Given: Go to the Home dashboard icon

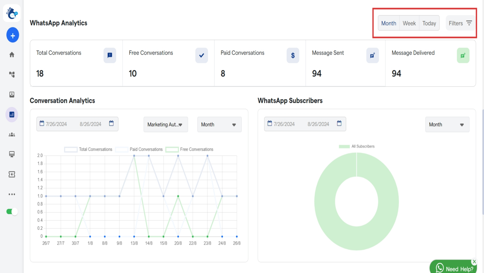Looking at the screenshot, I should (12, 54).
